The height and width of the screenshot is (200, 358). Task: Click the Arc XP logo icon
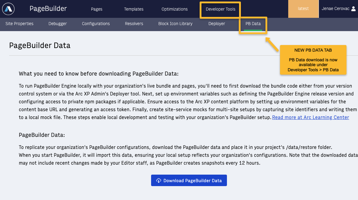[x=8, y=9]
